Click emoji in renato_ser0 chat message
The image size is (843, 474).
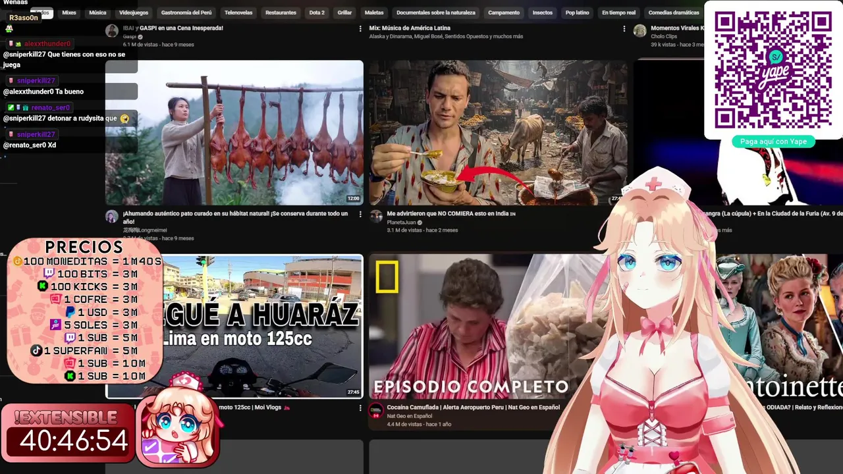(125, 118)
